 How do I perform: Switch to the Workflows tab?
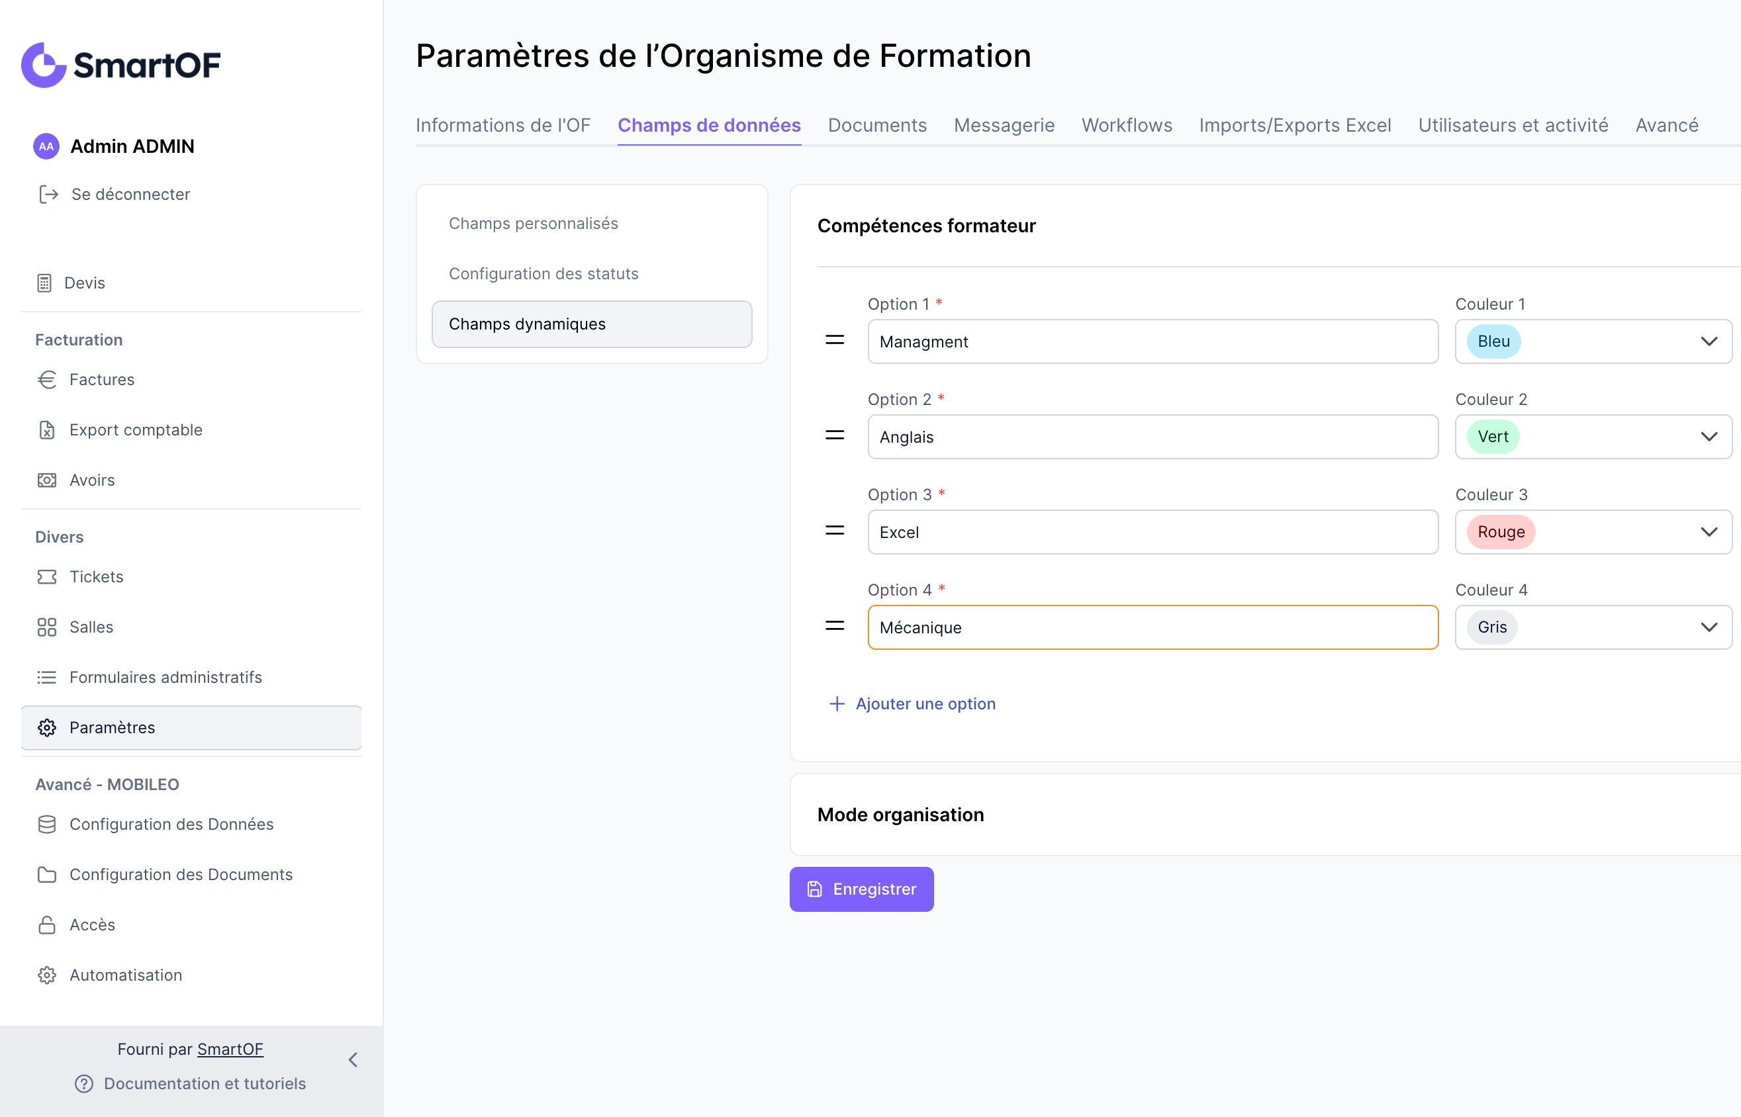coord(1127,126)
